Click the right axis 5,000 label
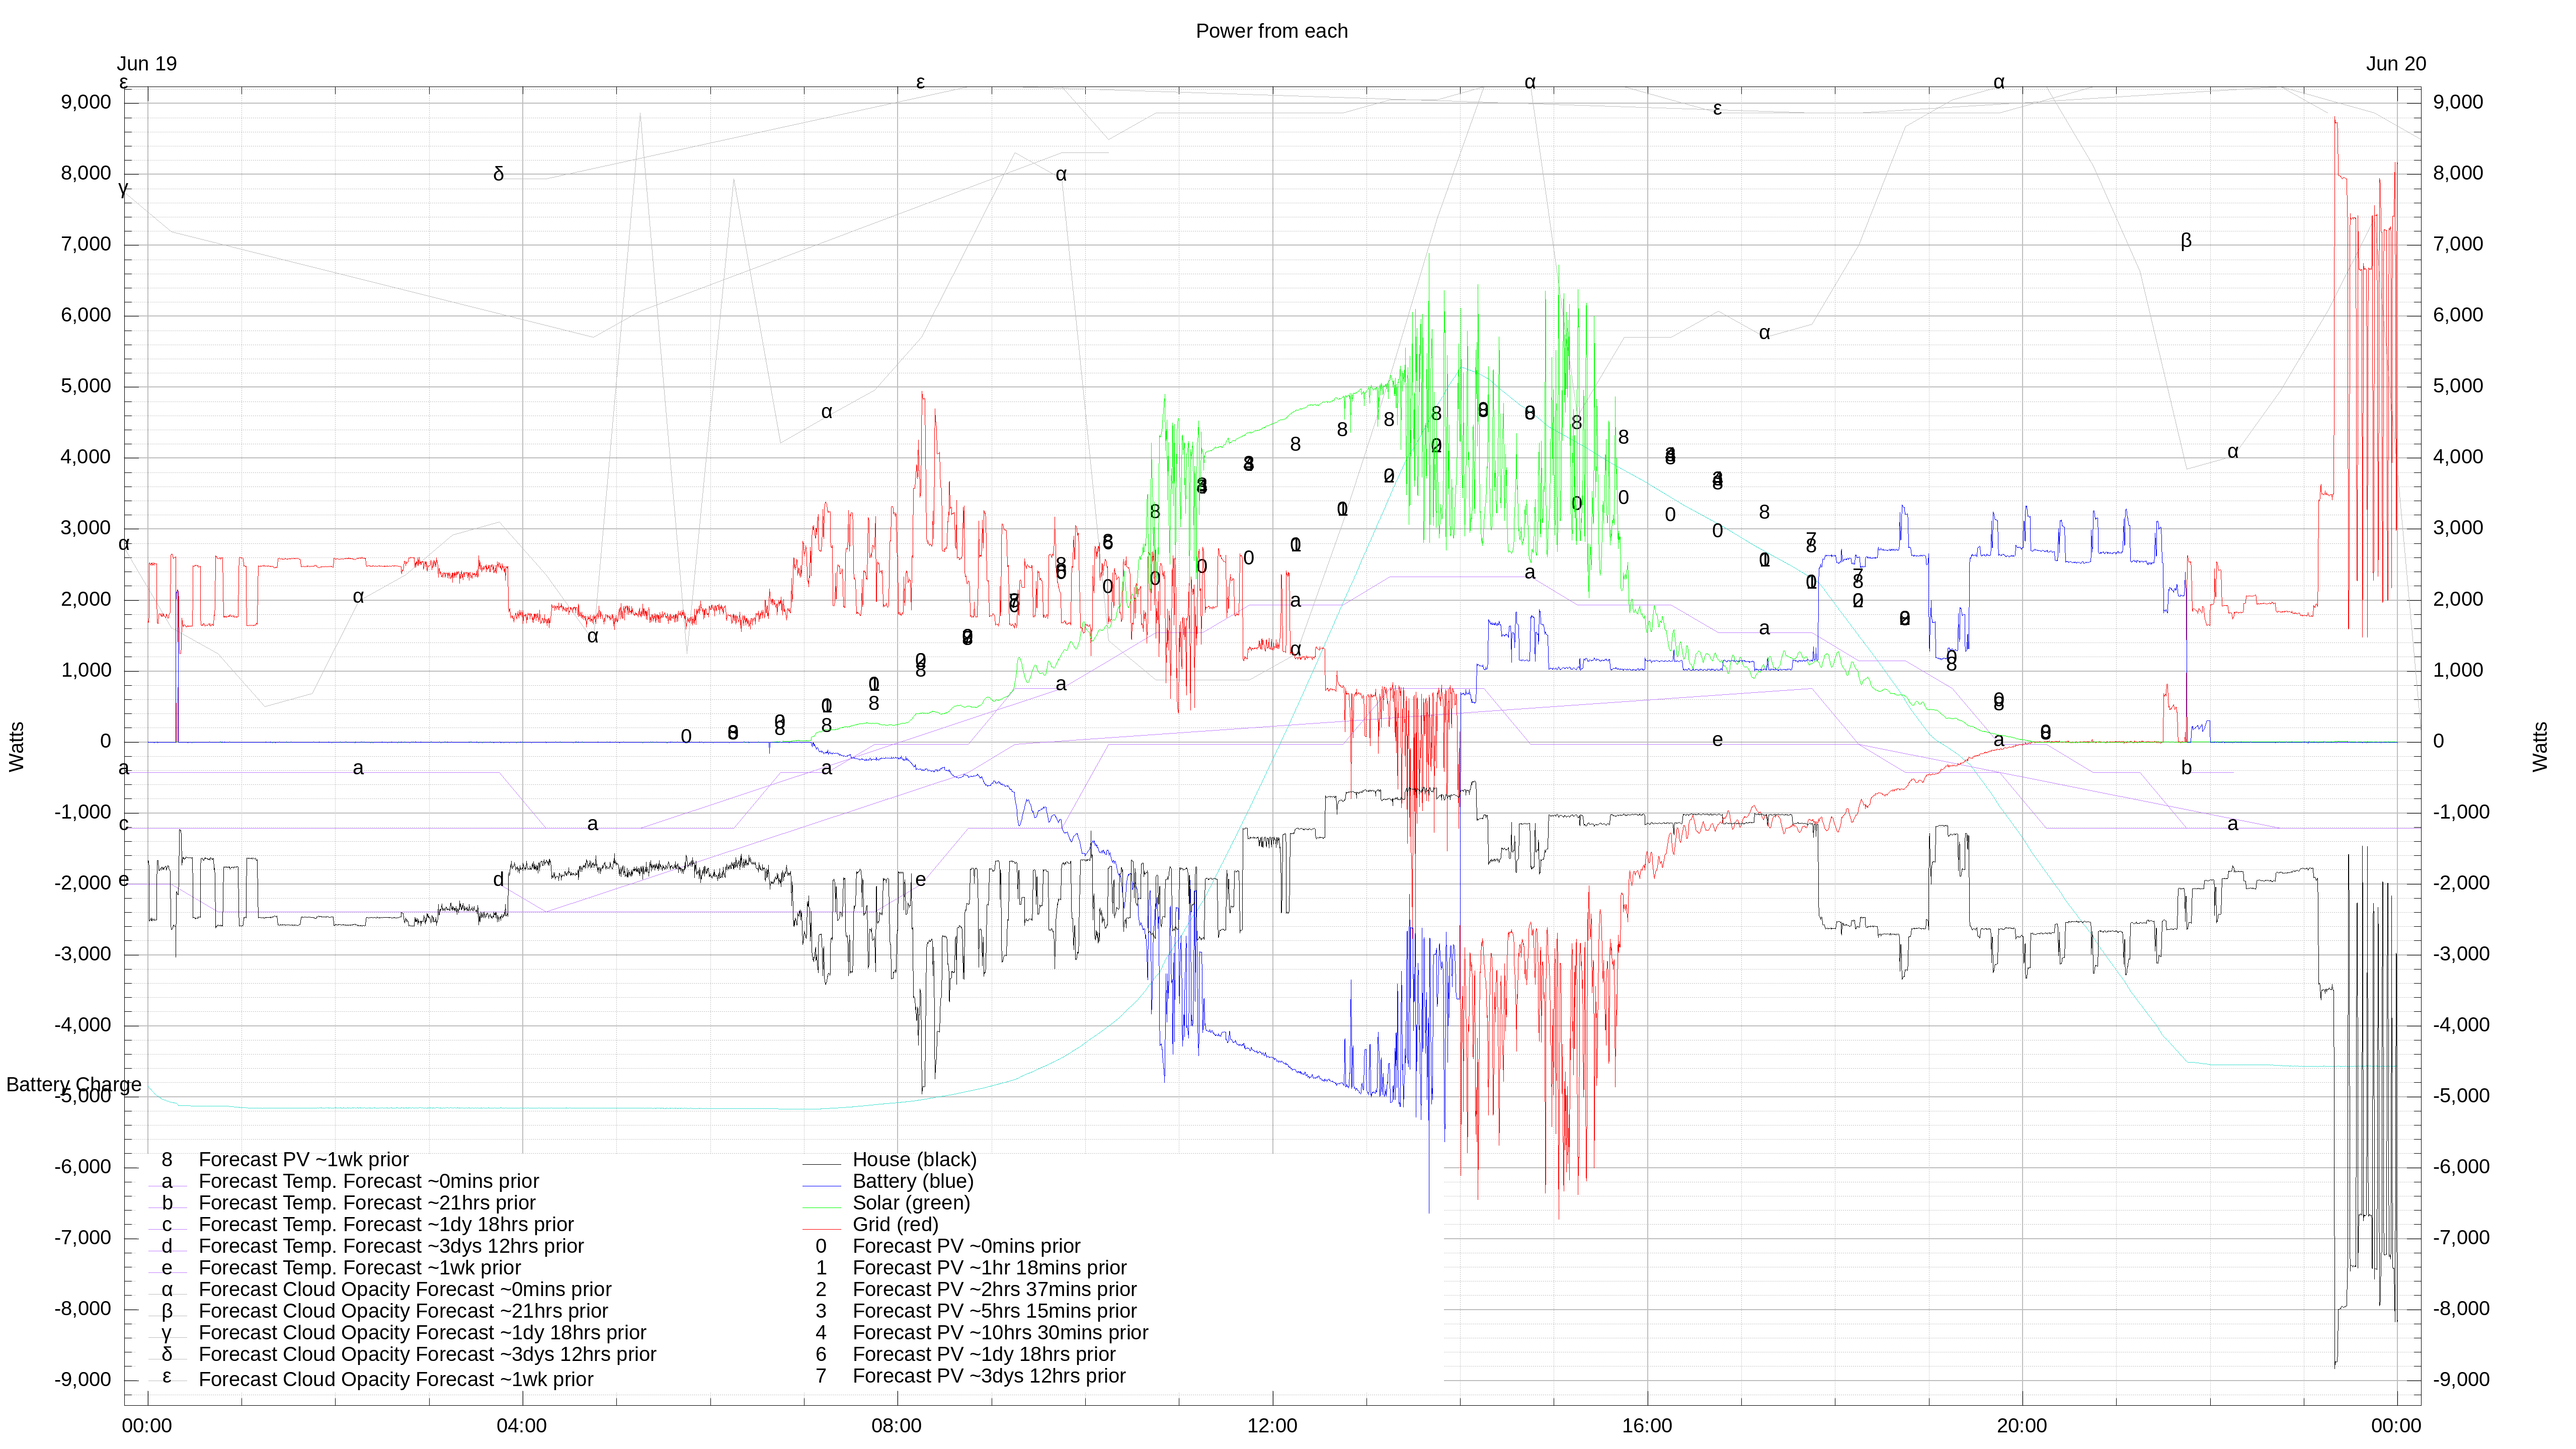This screenshot has width=2576, height=1449. 2458,387
